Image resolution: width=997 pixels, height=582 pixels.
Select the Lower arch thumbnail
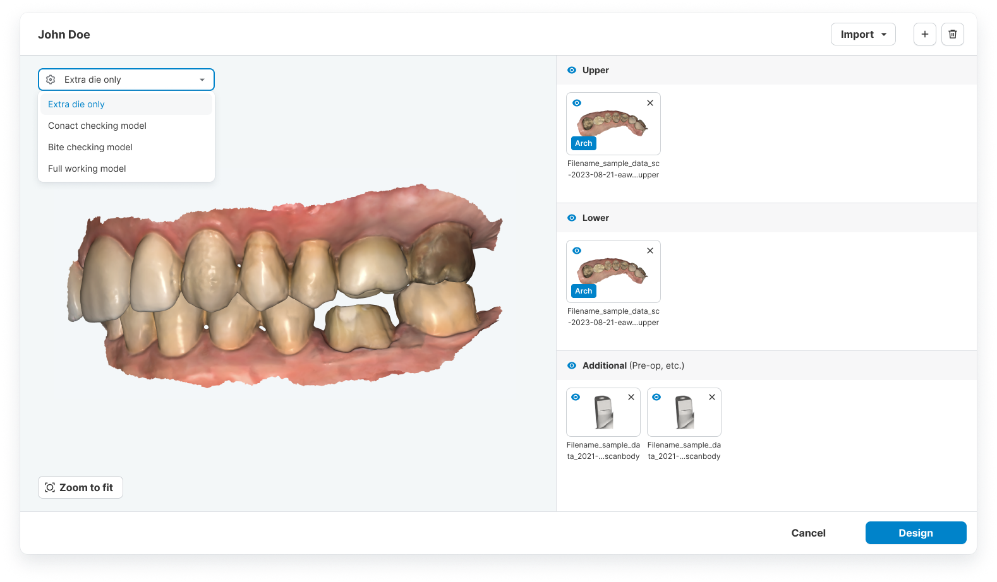(613, 271)
